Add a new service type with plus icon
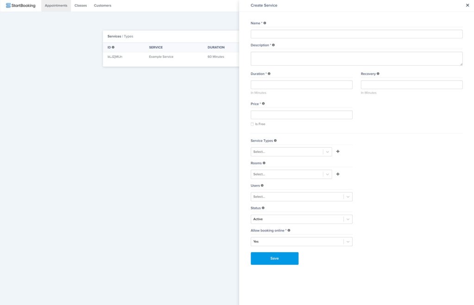Image resolution: width=474 pixels, height=305 pixels. [337, 151]
